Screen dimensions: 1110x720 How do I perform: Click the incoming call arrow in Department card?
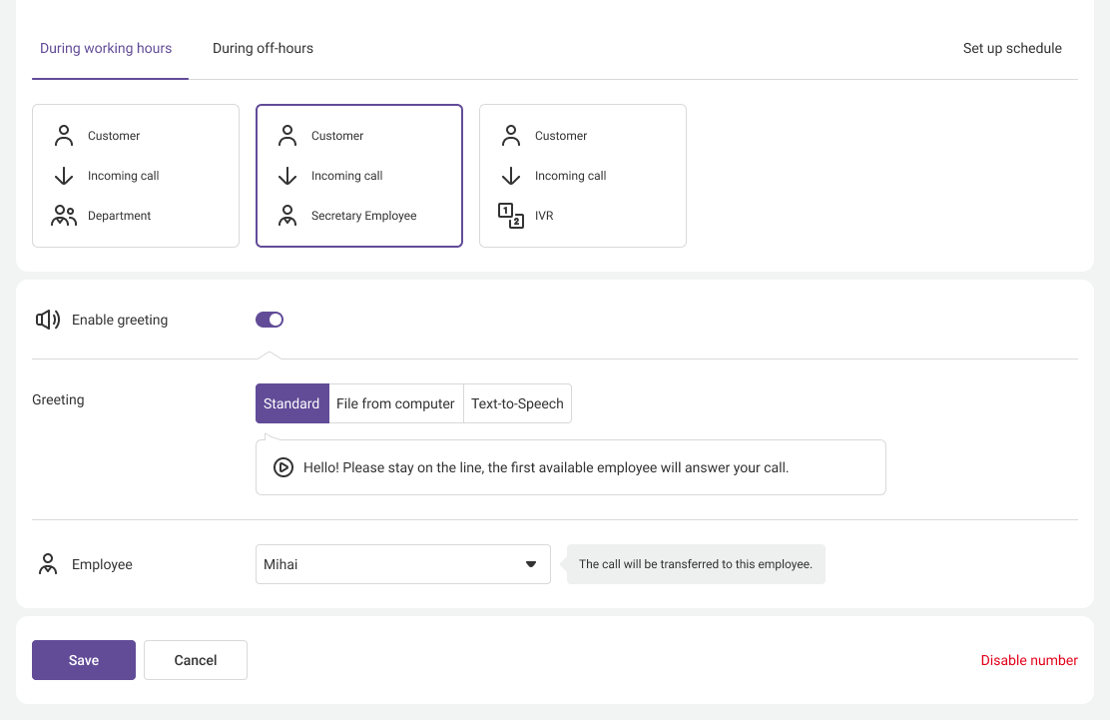click(x=64, y=176)
